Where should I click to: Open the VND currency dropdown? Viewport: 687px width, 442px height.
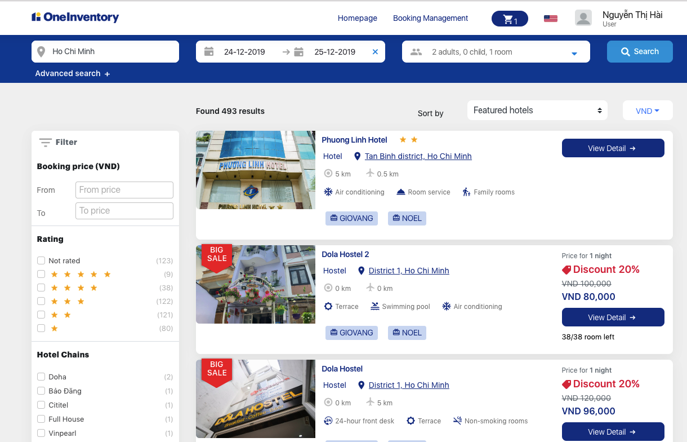[647, 111]
